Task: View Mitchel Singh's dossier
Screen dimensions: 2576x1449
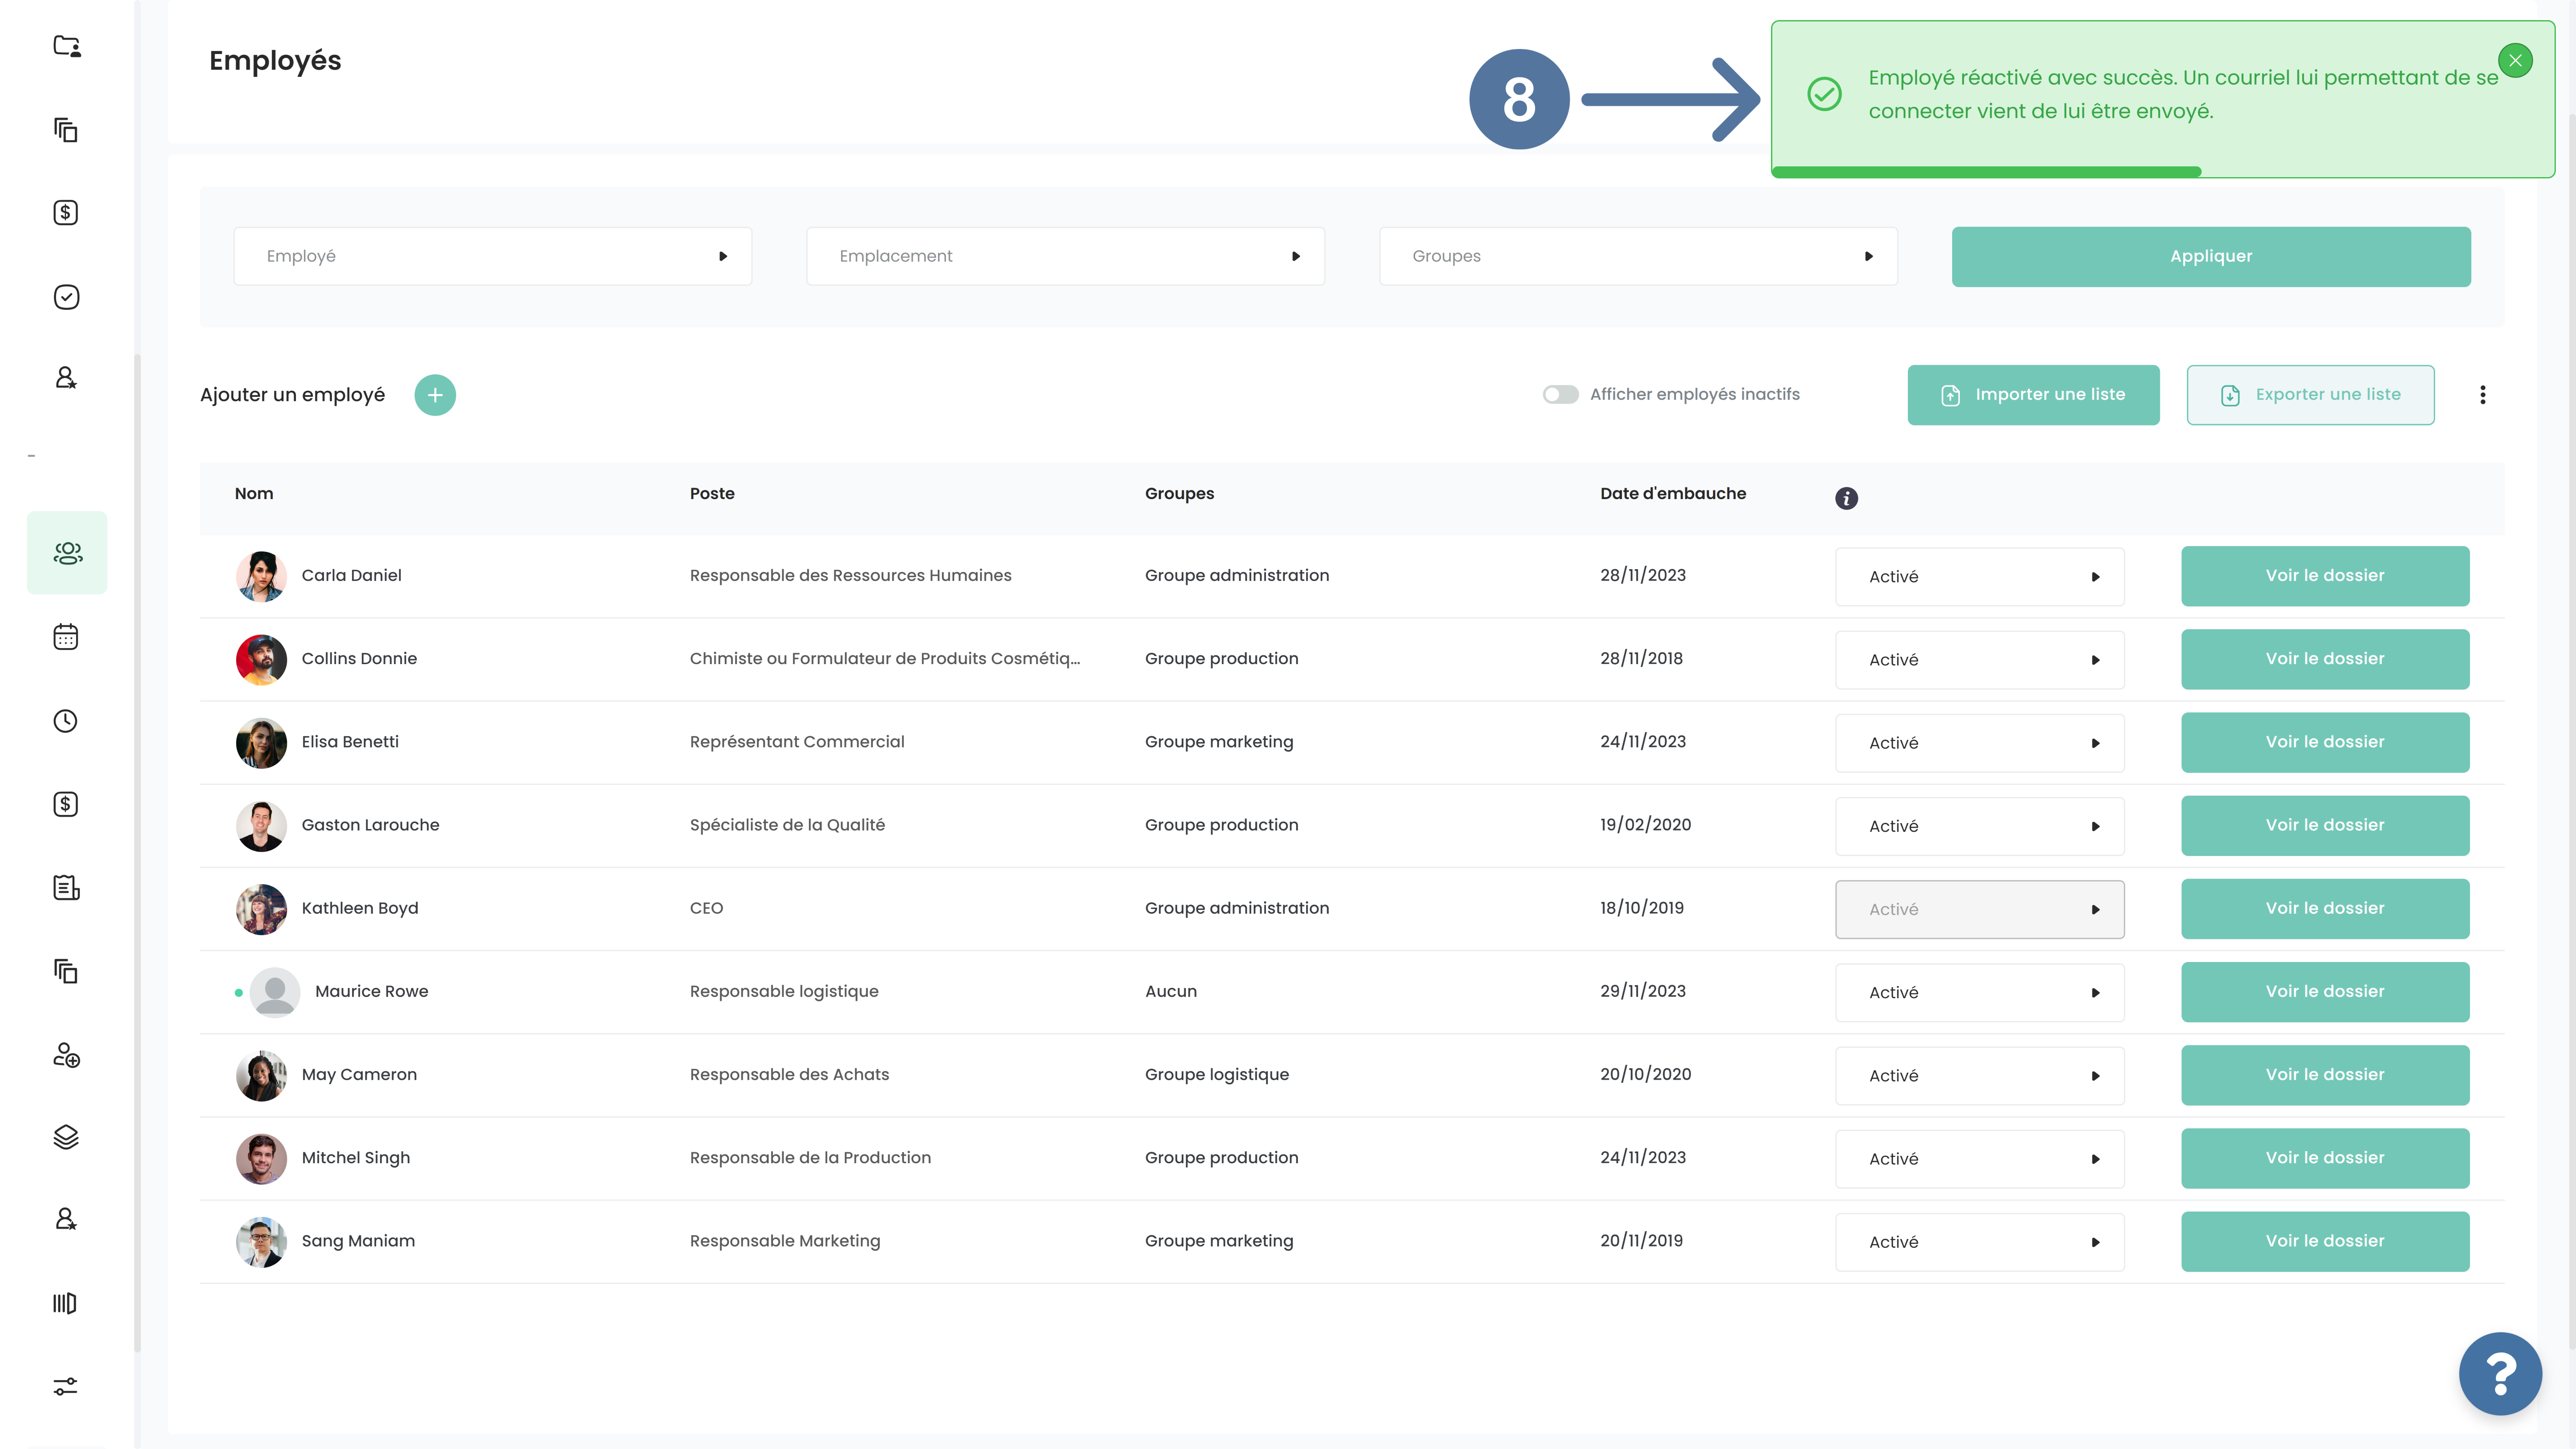Action: [x=2325, y=1158]
